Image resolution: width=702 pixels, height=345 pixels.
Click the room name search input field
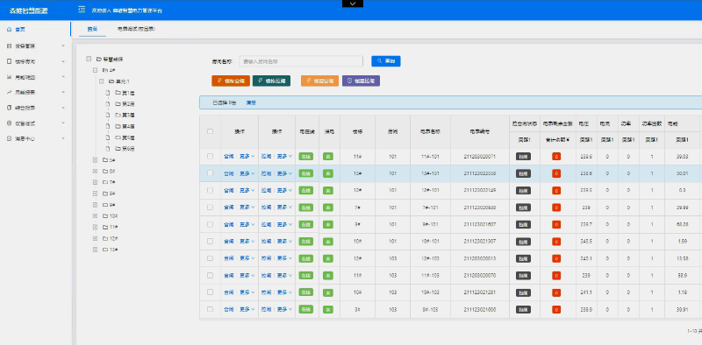pyautogui.click(x=301, y=61)
